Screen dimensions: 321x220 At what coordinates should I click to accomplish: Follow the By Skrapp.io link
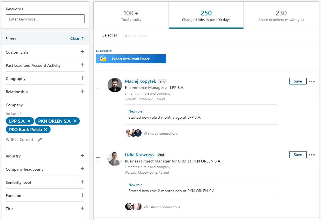click(104, 51)
